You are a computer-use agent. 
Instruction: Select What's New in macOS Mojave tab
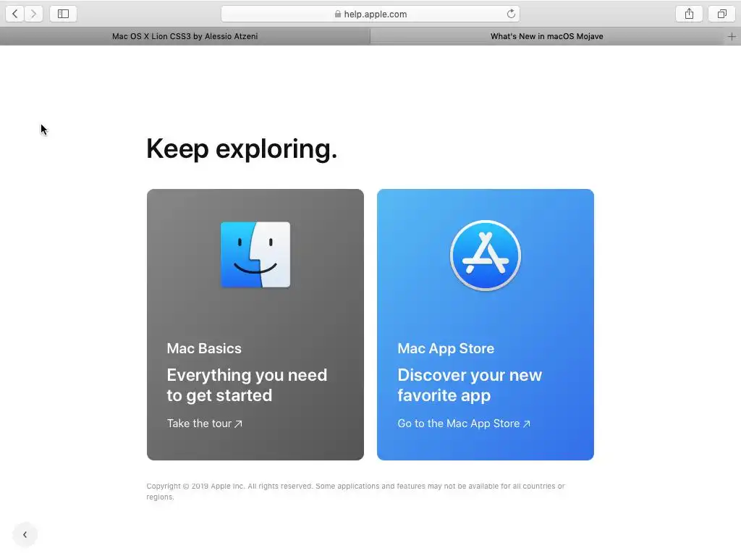(547, 36)
